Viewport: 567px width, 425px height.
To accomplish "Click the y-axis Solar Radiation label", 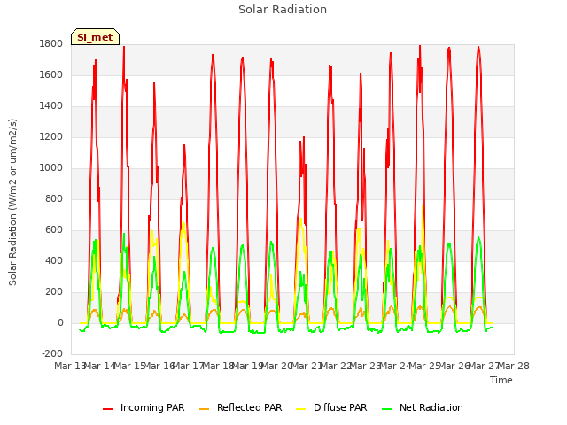I will pyautogui.click(x=12, y=202).
